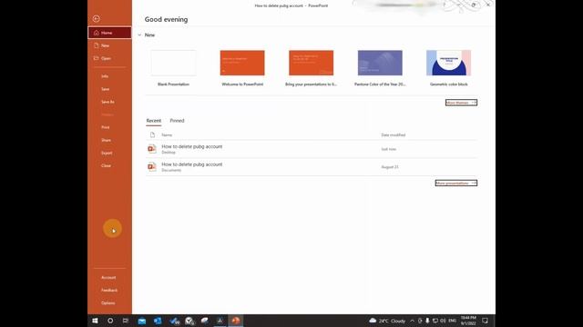The height and width of the screenshot is (327, 583).
Task: Open the Windows Start menu
Action: (x=95, y=321)
